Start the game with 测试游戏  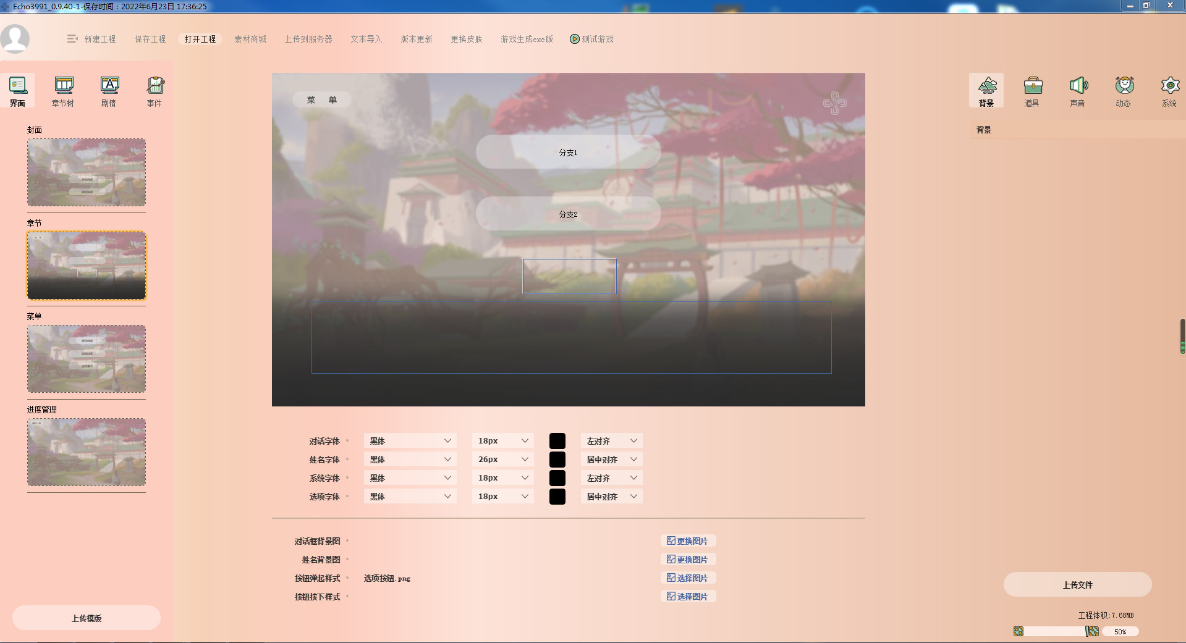[x=591, y=38]
